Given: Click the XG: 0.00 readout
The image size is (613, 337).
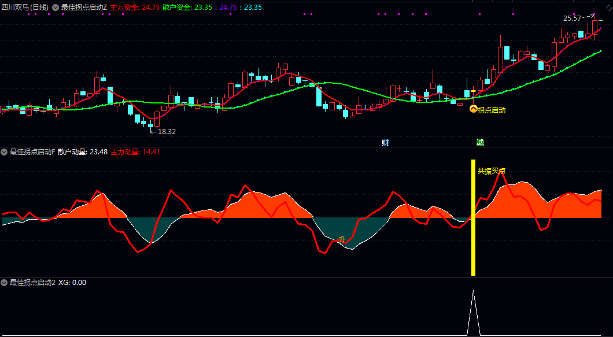Looking at the screenshot, I should [x=72, y=282].
